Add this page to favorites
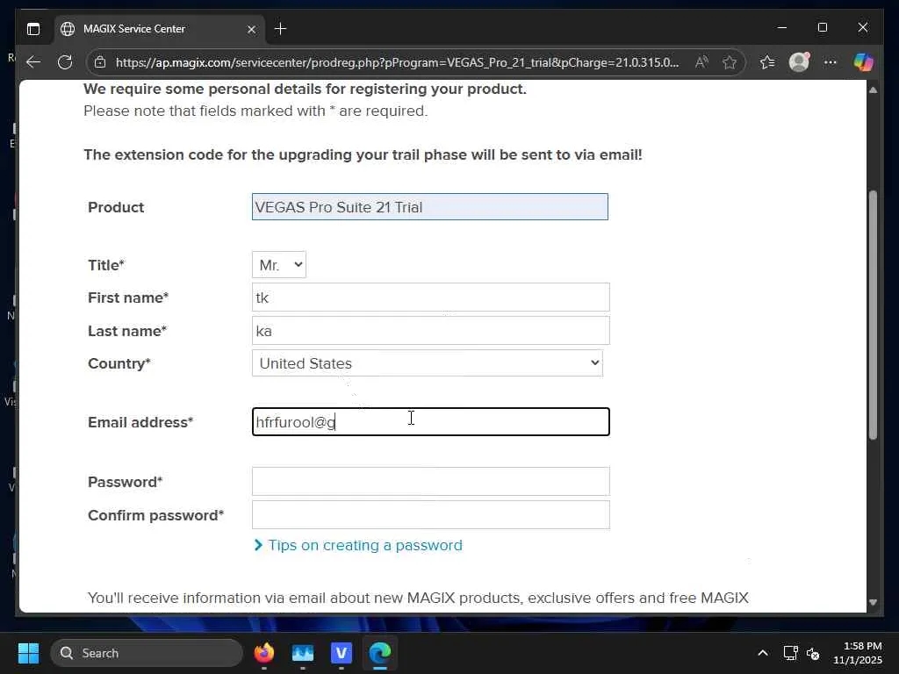Screen dimensions: 899x674 [730, 62]
